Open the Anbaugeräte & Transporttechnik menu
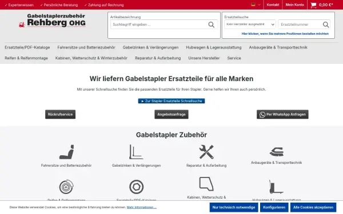Viewport: 343px width, 214px height. click(x=278, y=47)
